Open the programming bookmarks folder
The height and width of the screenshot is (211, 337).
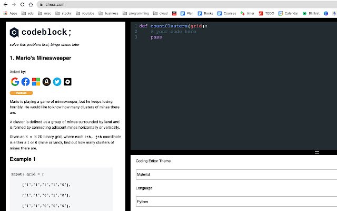(x=137, y=12)
